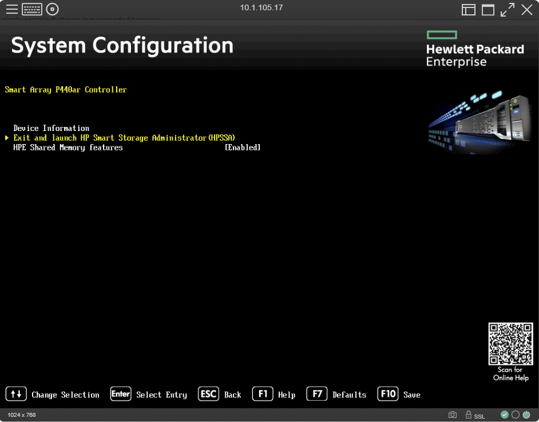
Task: Click the SSL lock icon in the status bar
Action: (x=468, y=415)
